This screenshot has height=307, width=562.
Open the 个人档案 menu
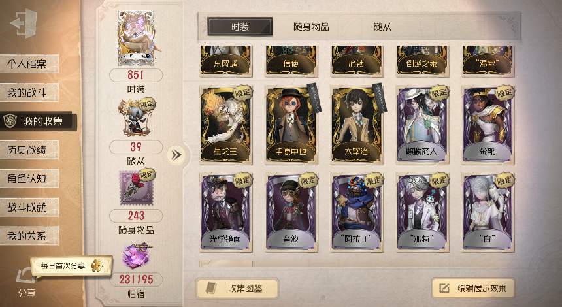click(x=29, y=64)
